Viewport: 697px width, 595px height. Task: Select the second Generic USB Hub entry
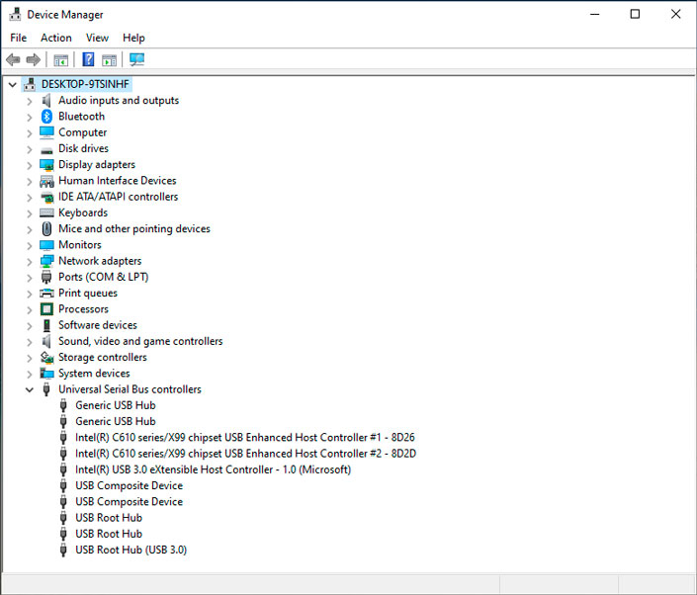115,421
